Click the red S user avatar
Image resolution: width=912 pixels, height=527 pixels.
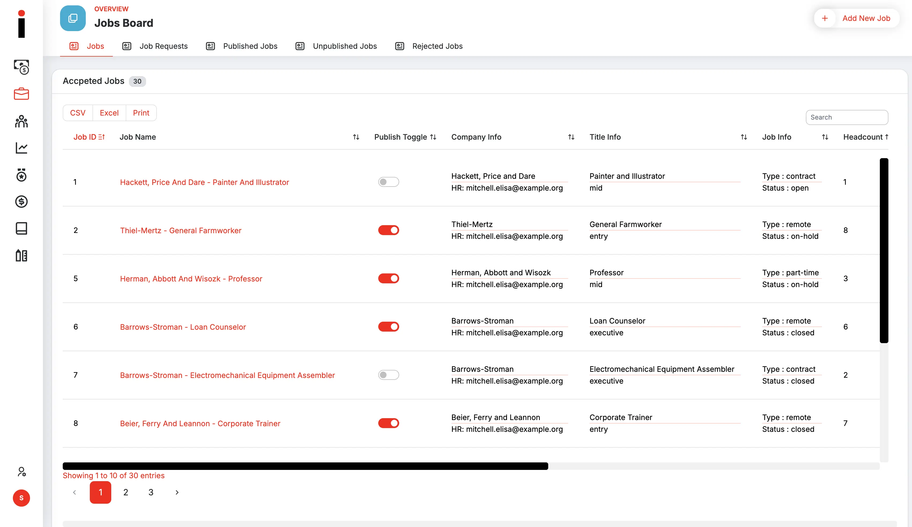click(x=21, y=498)
